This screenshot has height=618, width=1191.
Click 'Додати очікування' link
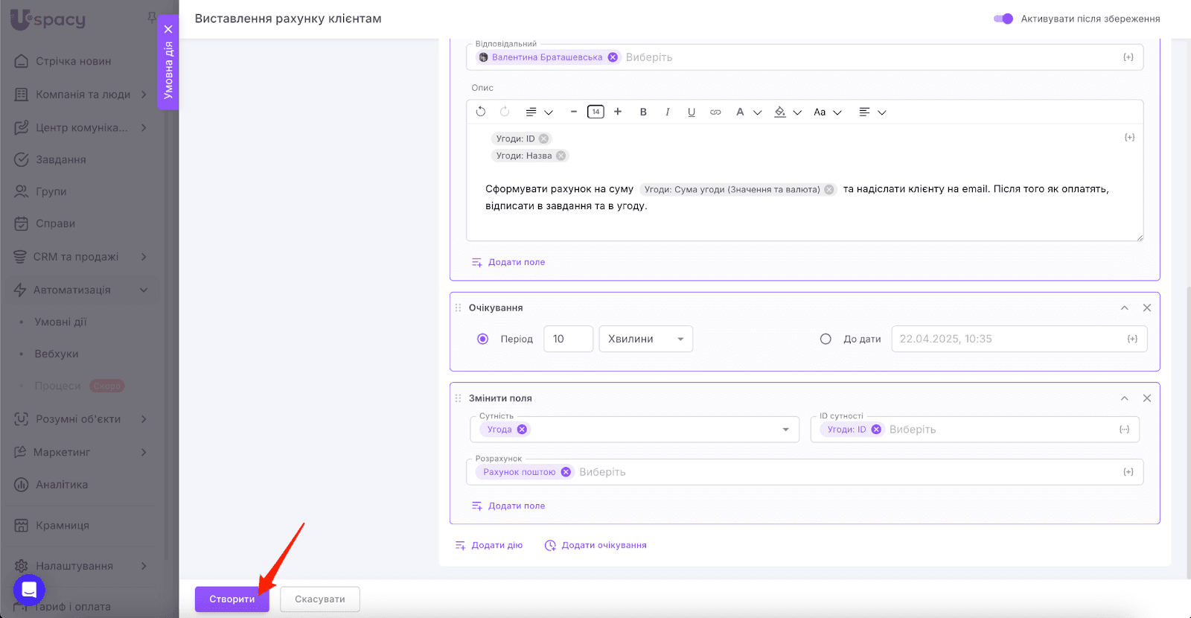point(603,545)
